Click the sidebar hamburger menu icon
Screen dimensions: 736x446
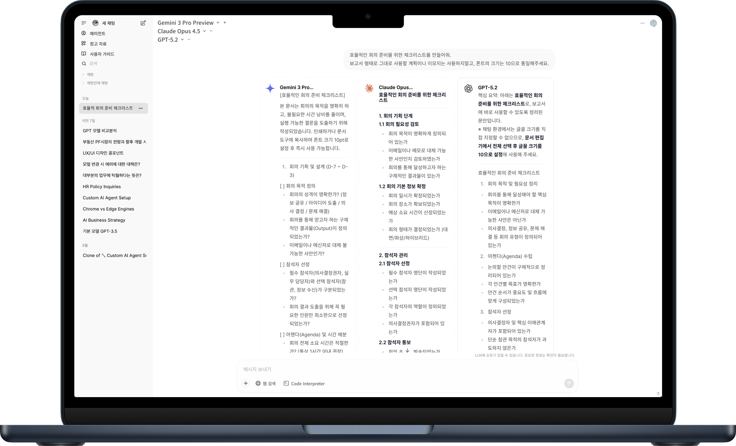coord(84,23)
